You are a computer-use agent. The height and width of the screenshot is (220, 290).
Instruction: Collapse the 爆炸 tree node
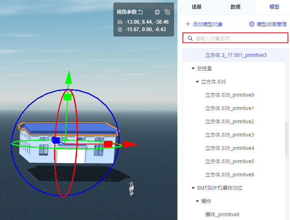[197, 201]
